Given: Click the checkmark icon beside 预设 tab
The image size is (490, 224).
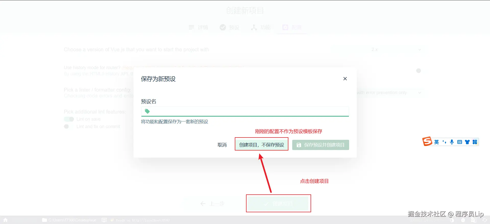Looking at the screenshot, I should 223,27.
